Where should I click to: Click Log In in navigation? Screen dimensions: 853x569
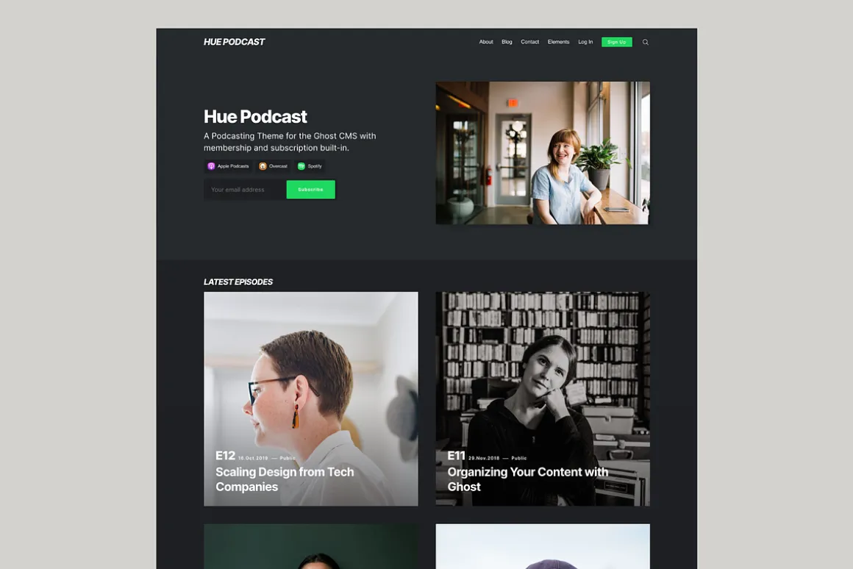coord(585,42)
